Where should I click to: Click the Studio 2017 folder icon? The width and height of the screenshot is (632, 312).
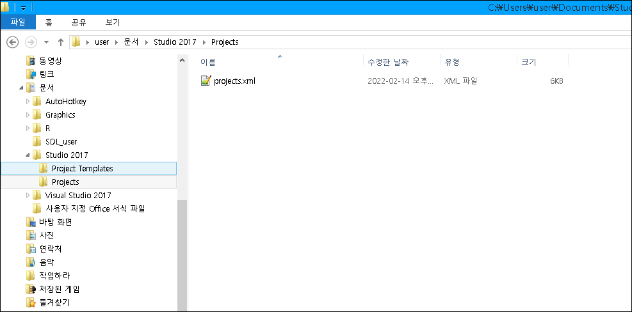pyautogui.click(x=37, y=155)
